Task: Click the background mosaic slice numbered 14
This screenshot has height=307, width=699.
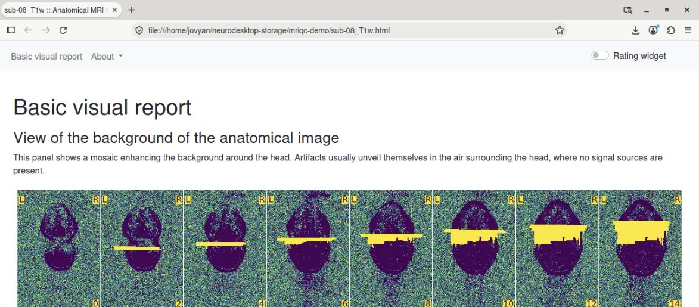Action: [x=640, y=249]
